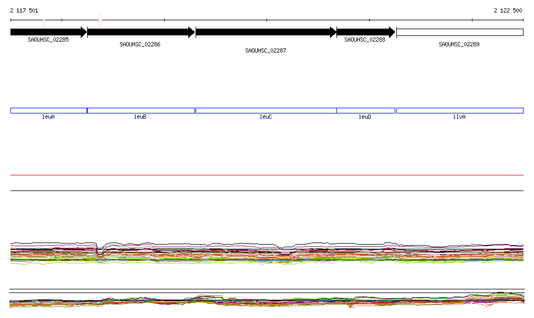Select the SAOUHSC_02286 gene arrow
Image resolution: width=534 pixels, height=318 pixels.
coord(141,32)
